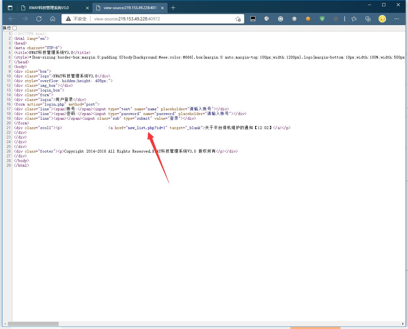The height and width of the screenshot is (329, 408).
Task: Close the XWAY科技管理系统V3.0 tab
Action: [87, 8]
